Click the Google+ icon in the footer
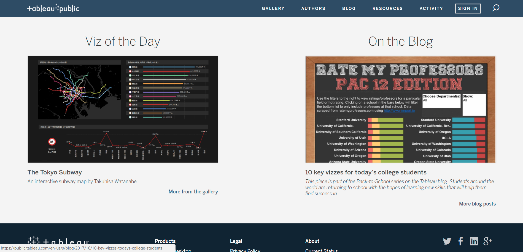Viewport: 523px width, 252px height. [487, 241]
